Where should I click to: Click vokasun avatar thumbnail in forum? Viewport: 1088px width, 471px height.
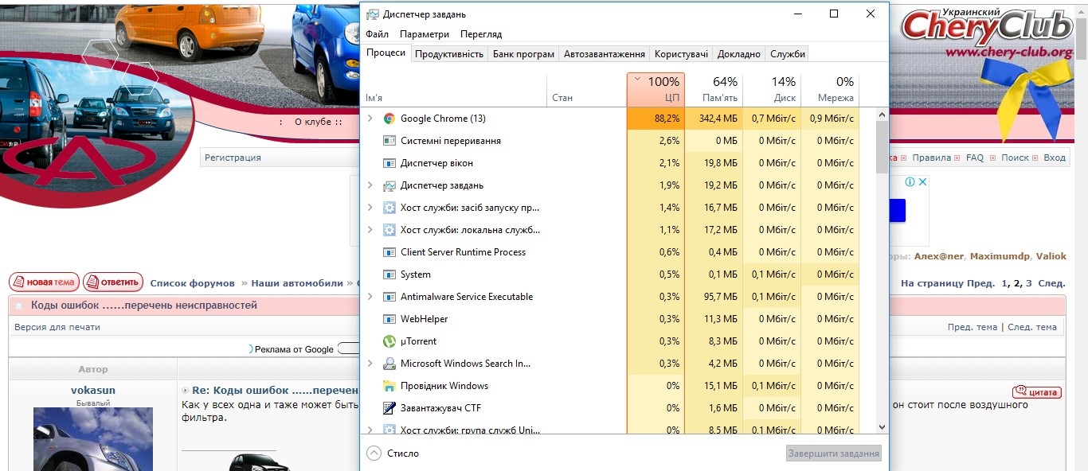tap(93, 439)
